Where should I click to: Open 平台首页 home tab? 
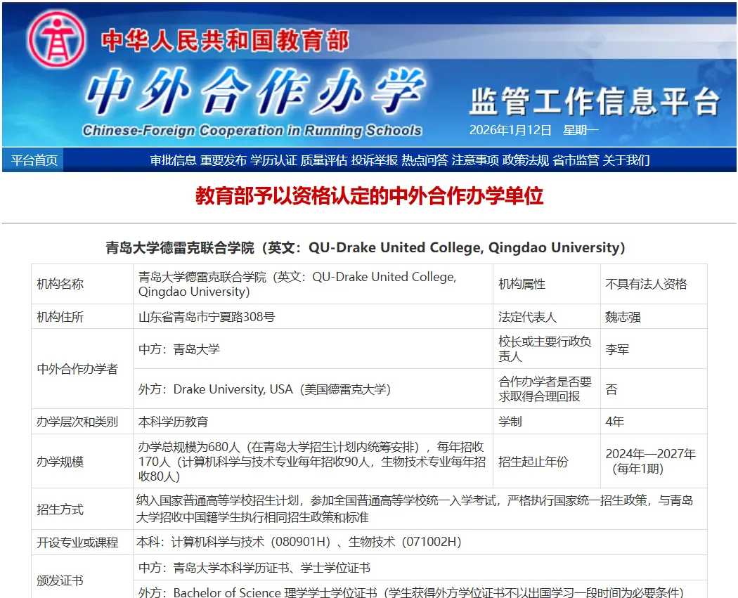(34, 160)
